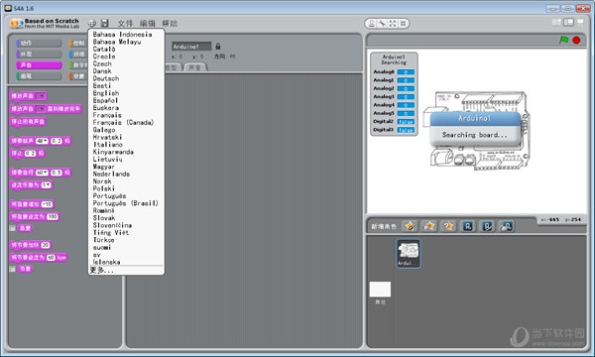Click the third blue Arduino sprite button
Screen dimensions: 595x357
(x=507, y=226)
